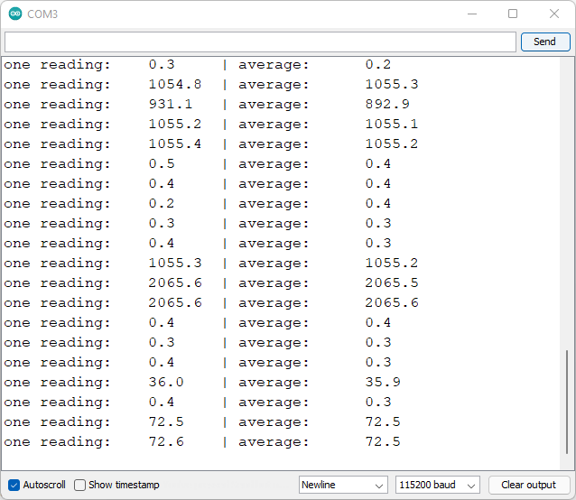Click the 1054.8 reading value

(x=175, y=85)
